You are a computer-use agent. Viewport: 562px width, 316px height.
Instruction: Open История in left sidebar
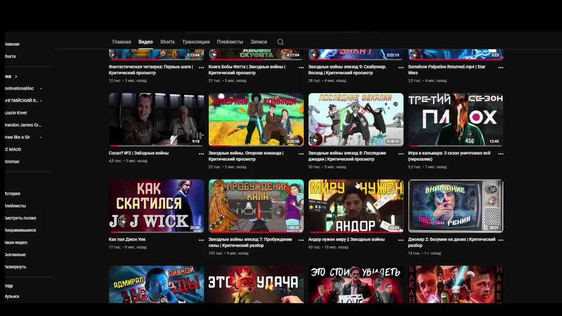[12, 194]
